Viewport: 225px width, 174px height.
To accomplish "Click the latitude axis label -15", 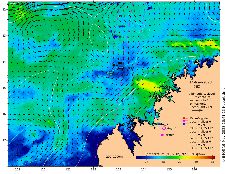I will pyautogui.click(x=4, y=88).
